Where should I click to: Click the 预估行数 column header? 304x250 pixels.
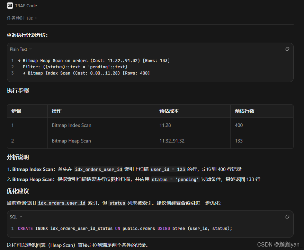click(x=244, y=111)
